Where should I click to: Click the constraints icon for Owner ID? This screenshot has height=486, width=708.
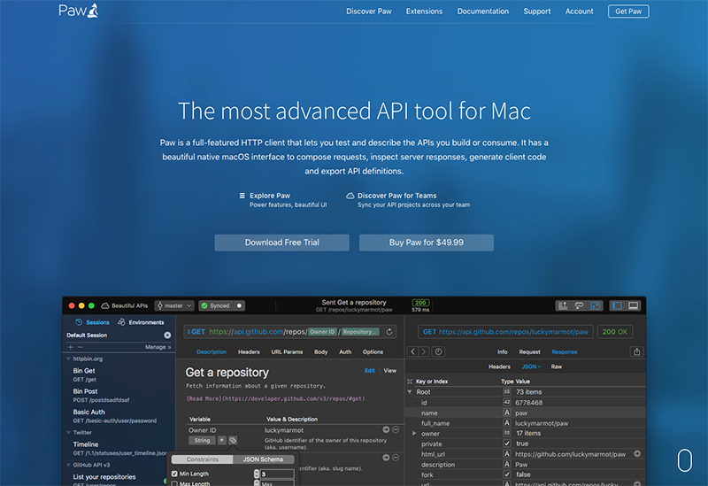click(x=233, y=440)
